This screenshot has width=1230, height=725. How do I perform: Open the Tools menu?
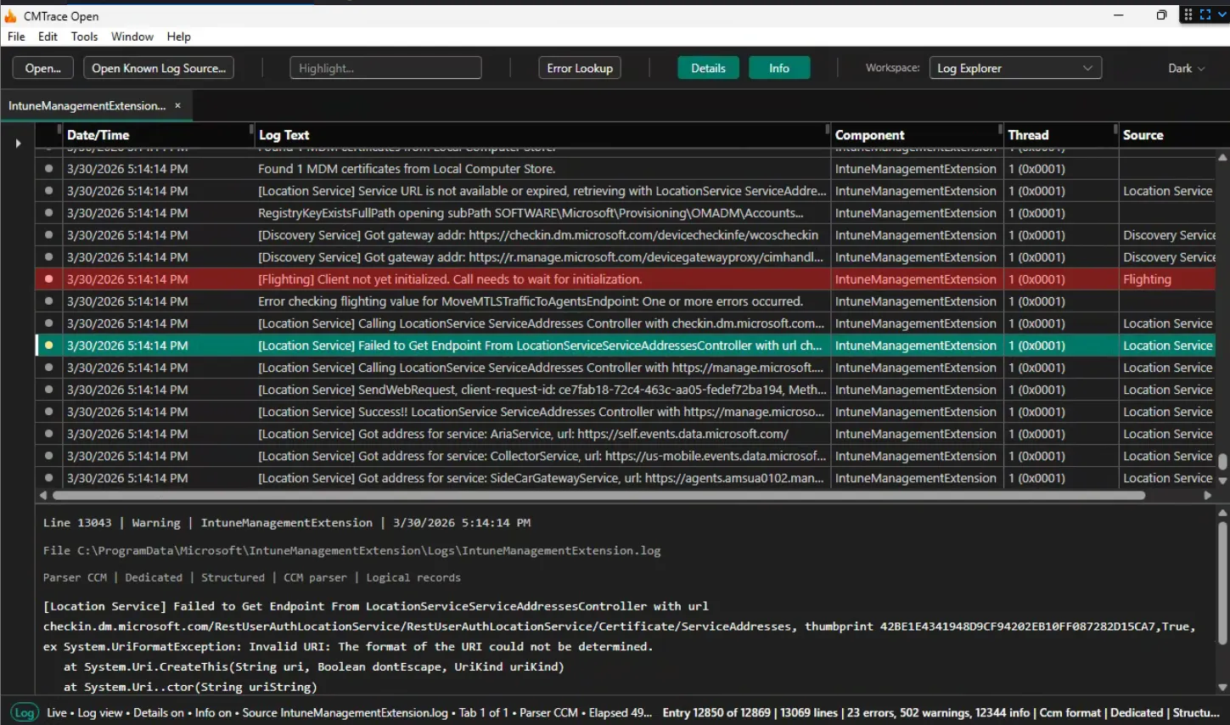tap(83, 37)
